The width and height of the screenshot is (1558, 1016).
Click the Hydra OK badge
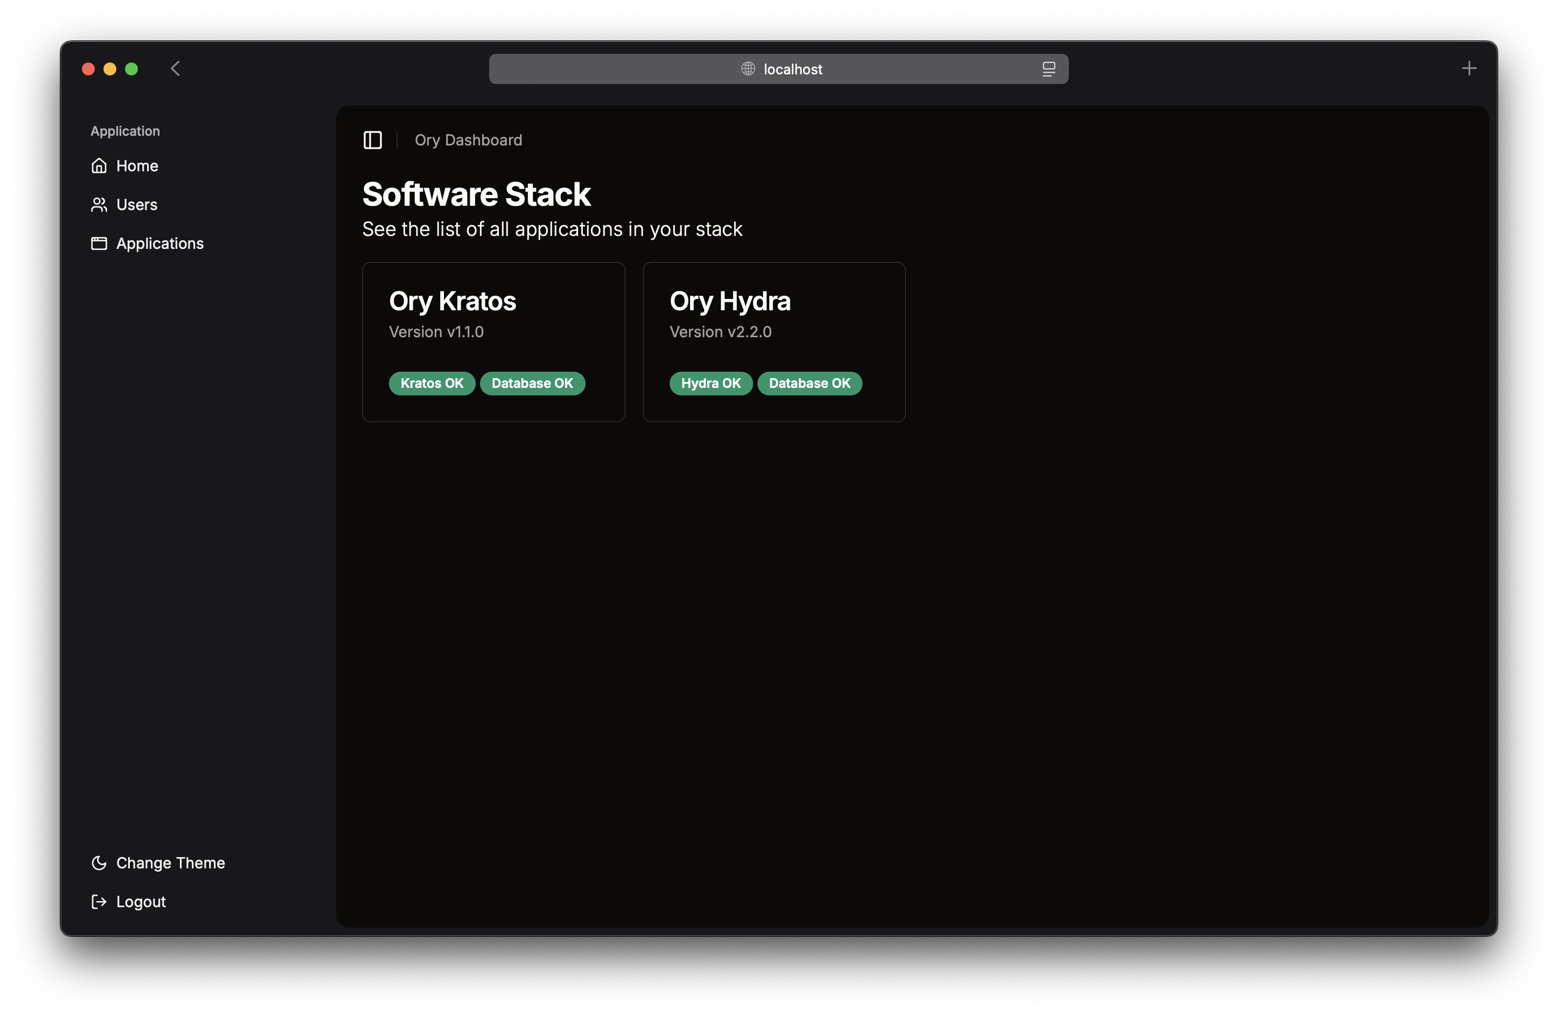tap(711, 384)
